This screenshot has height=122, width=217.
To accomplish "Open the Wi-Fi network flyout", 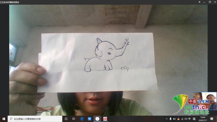I will [182, 119].
